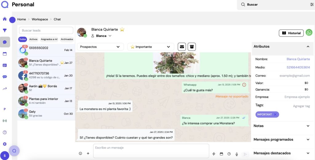Click the microphone voice note icon
The image size is (315, 160).
pyautogui.click(x=237, y=154)
